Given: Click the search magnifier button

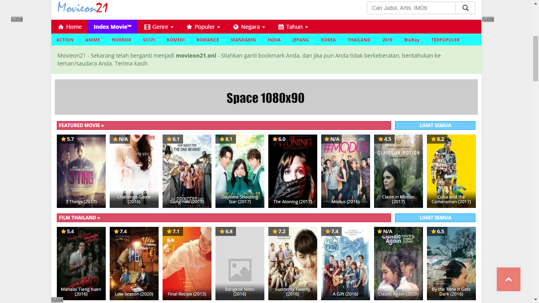Looking at the screenshot, I should coord(465,8).
